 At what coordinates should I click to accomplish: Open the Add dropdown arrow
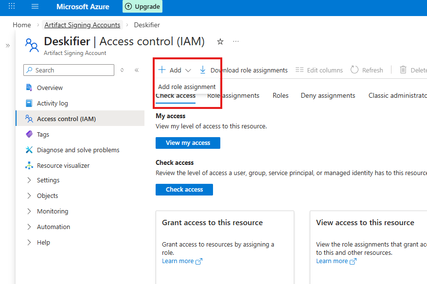click(188, 71)
